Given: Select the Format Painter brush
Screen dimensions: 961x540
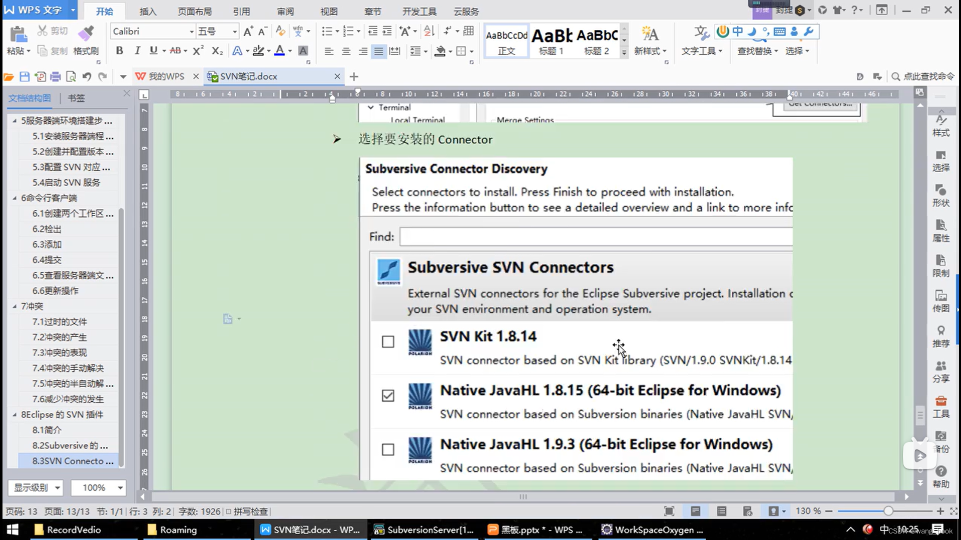Looking at the screenshot, I should coord(86,33).
